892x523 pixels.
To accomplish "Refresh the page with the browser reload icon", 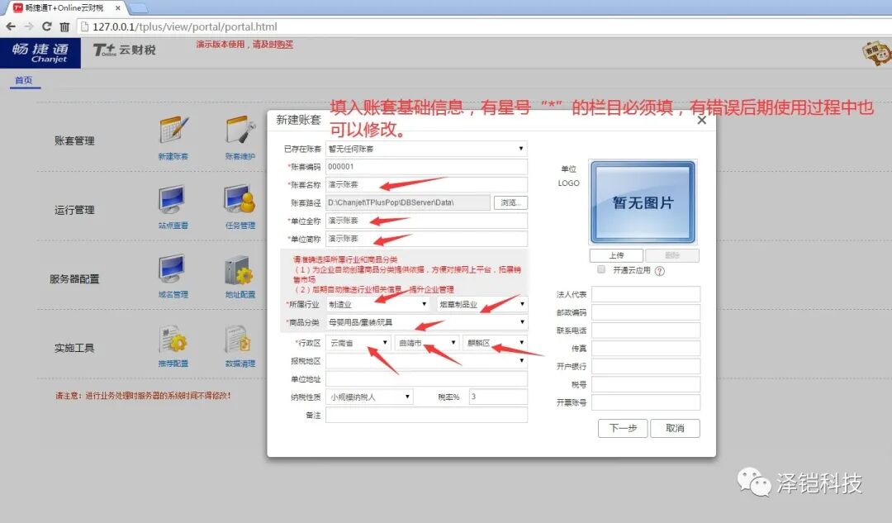I will [45, 26].
